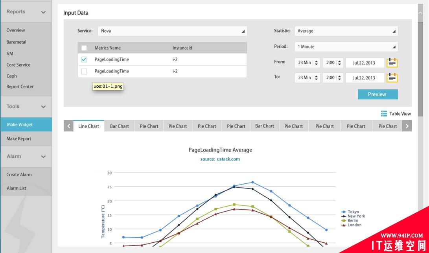Sort by Metrics Name column header

107,48
